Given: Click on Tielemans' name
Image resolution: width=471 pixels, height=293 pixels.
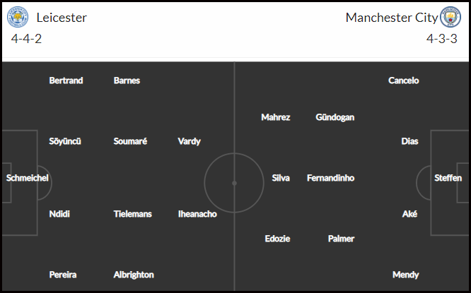Looking at the screenshot, I should (x=132, y=214).
